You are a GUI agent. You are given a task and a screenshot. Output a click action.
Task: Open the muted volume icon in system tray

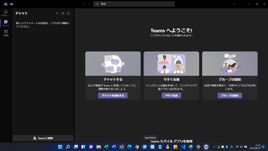pyautogui.click(x=241, y=147)
